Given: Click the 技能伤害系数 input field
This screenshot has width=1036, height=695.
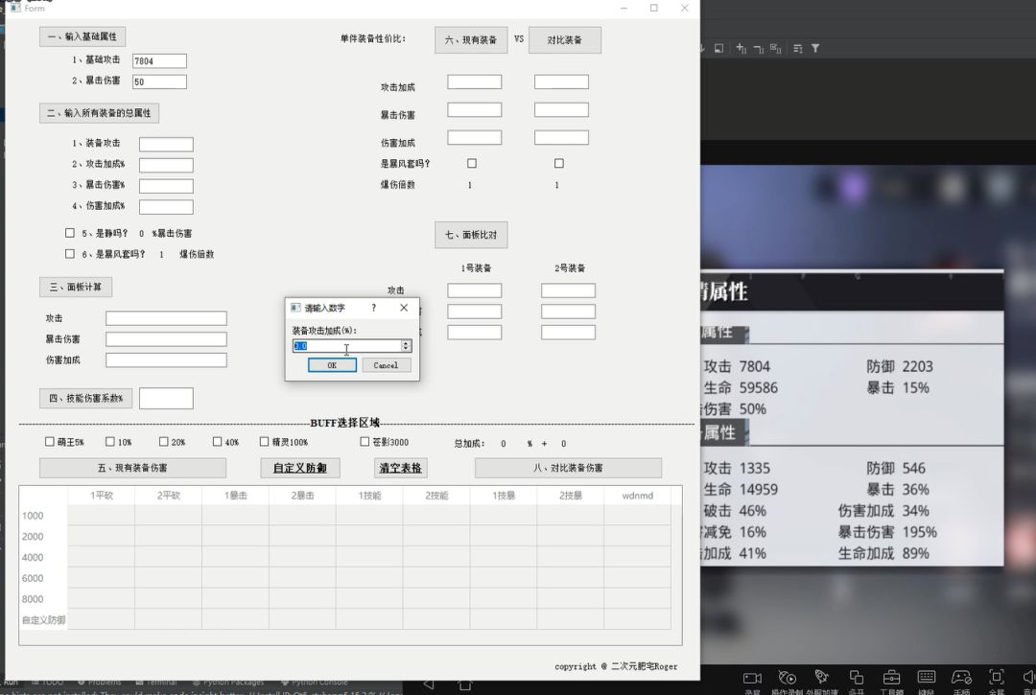Looking at the screenshot, I should point(166,398).
